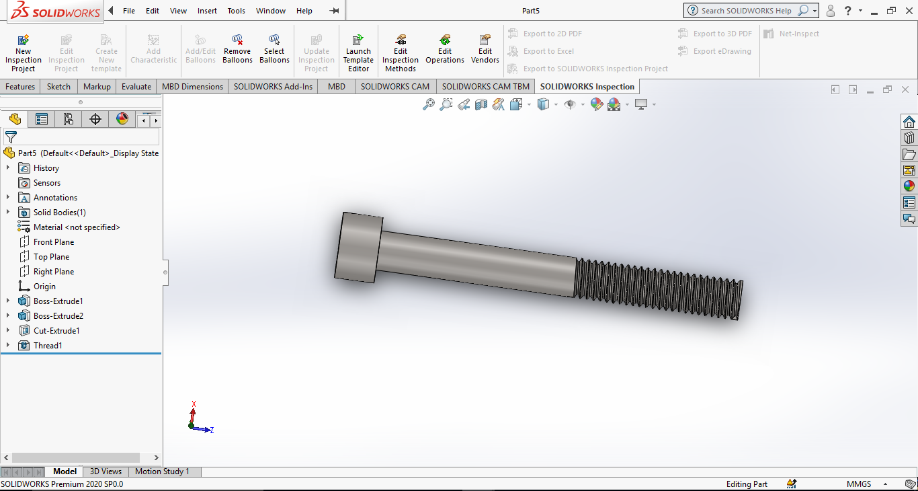The width and height of the screenshot is (918, 491).
Task: Click the Search SOLIDWORKS Help field
Action: (746, 11)
